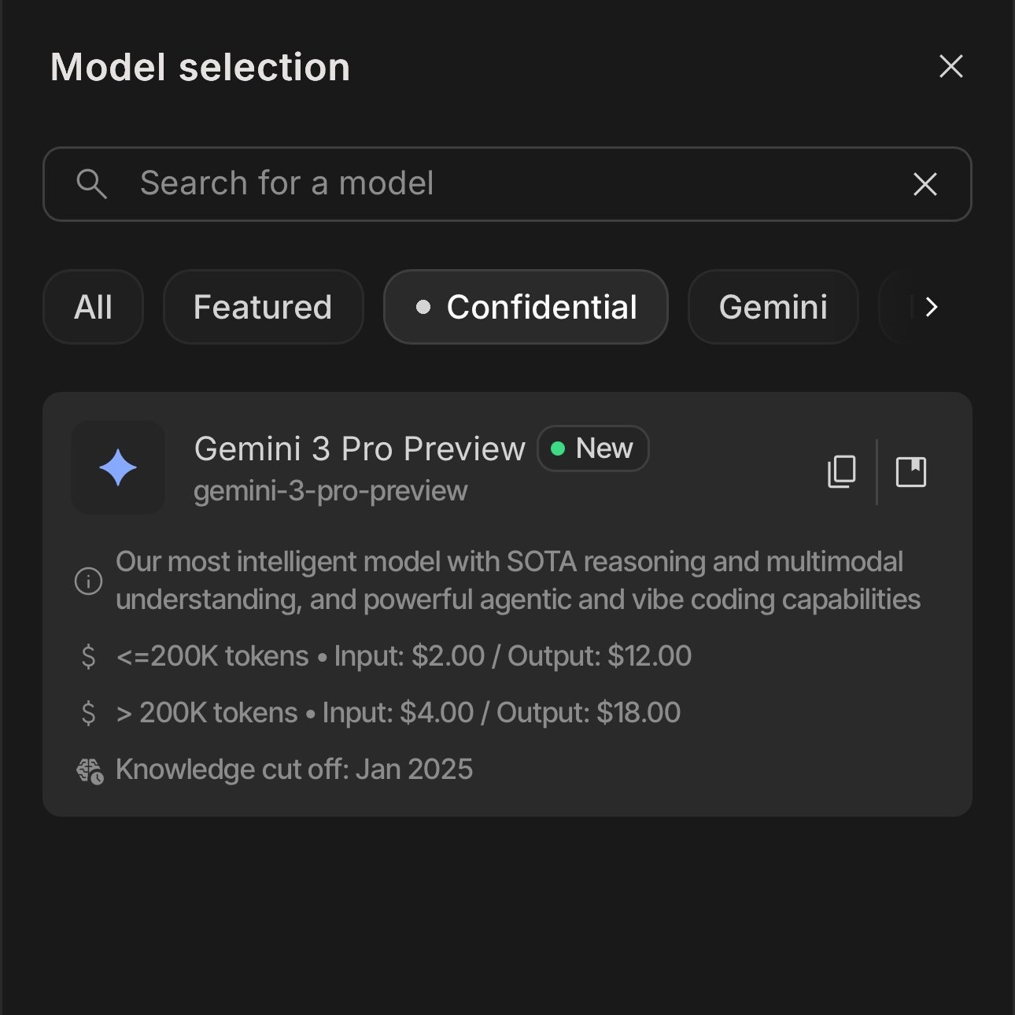Click the magnifier search icon
This screenshot has width=1015, height=1015.
tap(91, 184)
